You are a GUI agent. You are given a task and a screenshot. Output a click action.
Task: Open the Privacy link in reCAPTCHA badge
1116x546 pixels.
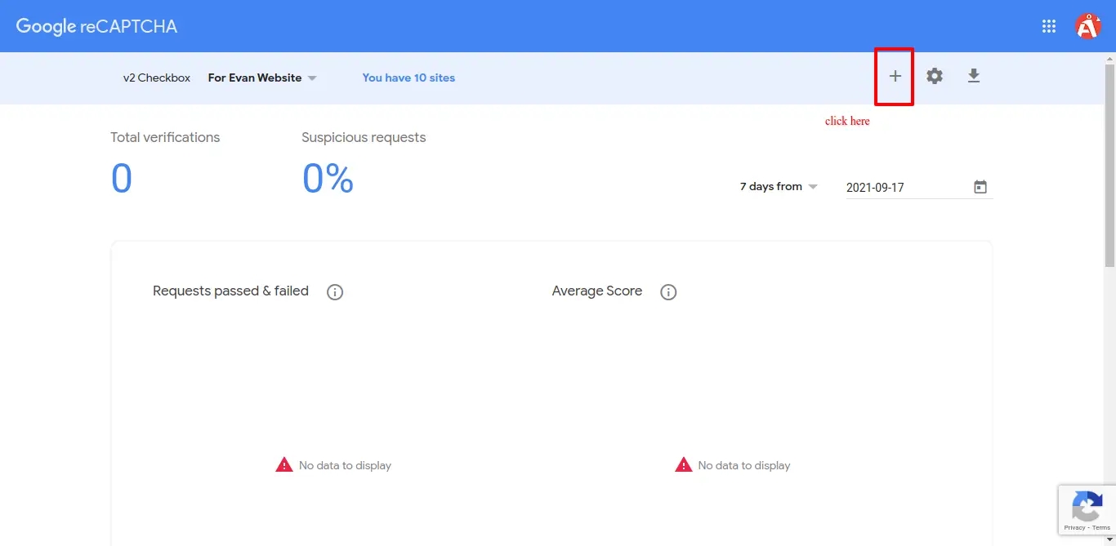tap(1074, 528)
